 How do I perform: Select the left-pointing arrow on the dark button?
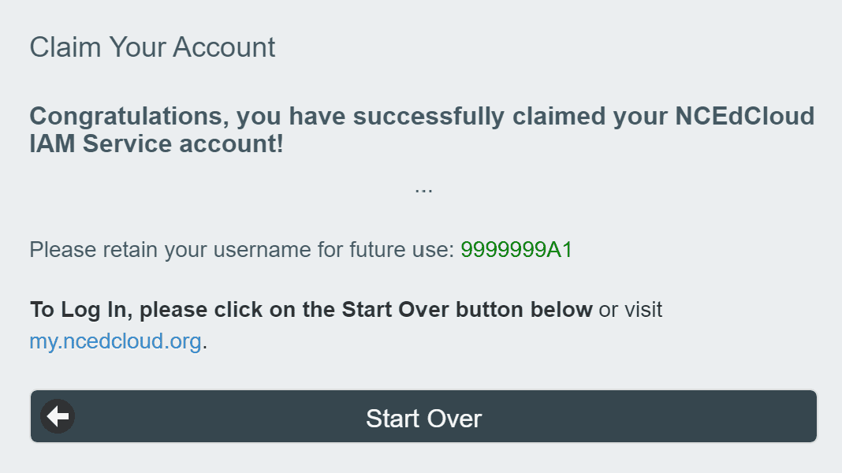pyautogui.click(x=57, y=416)
